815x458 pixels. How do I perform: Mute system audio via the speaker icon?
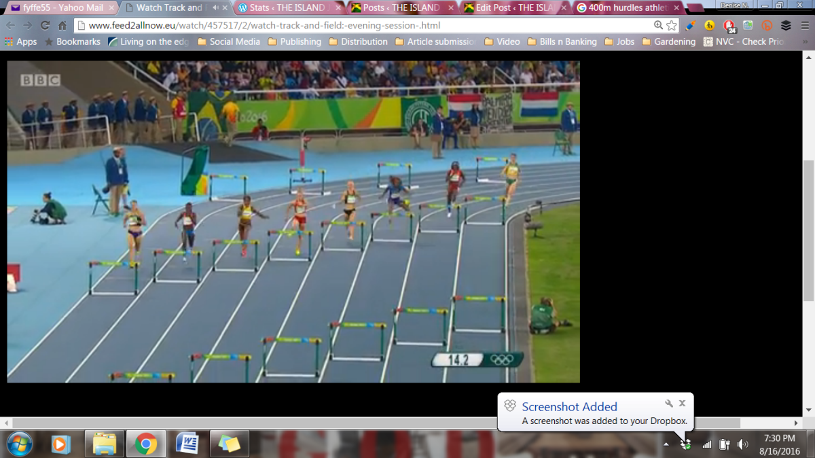(x=742, y=444)
